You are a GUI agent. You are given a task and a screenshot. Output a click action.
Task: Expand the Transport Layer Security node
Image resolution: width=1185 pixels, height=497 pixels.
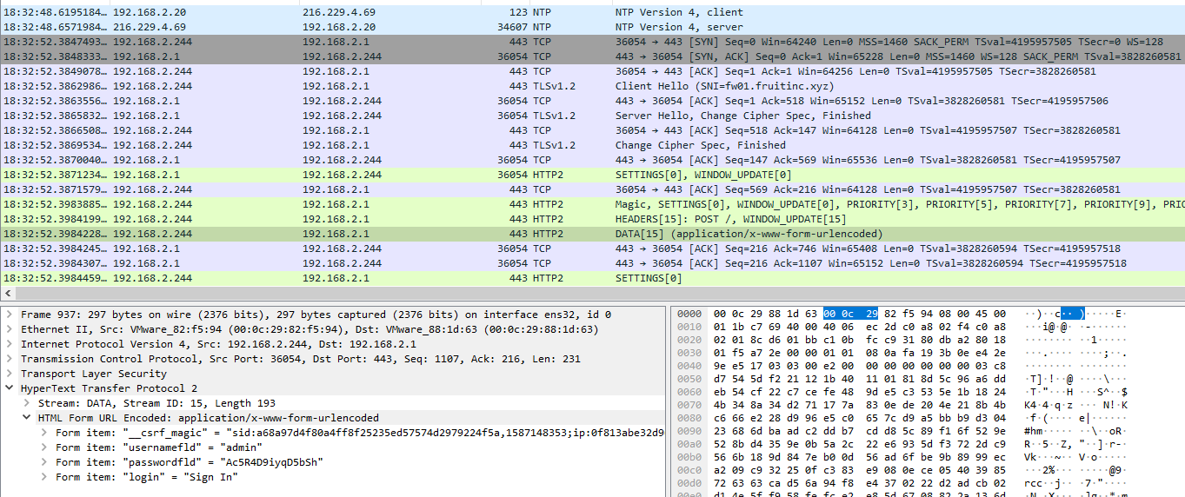click(x=9, y=374)
